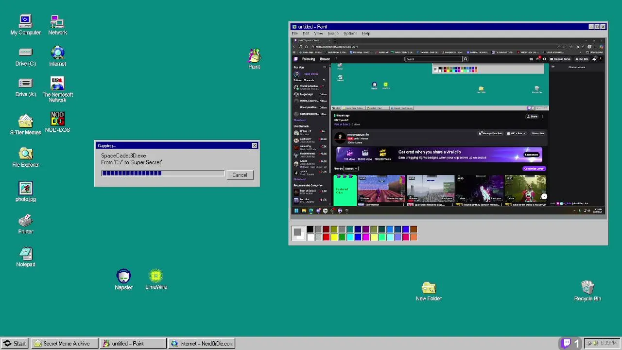Image resolution: width=622 pixels, height=350 pixels.
Task: Pick the pale yellow palette swatch
Action: point(374,237)
